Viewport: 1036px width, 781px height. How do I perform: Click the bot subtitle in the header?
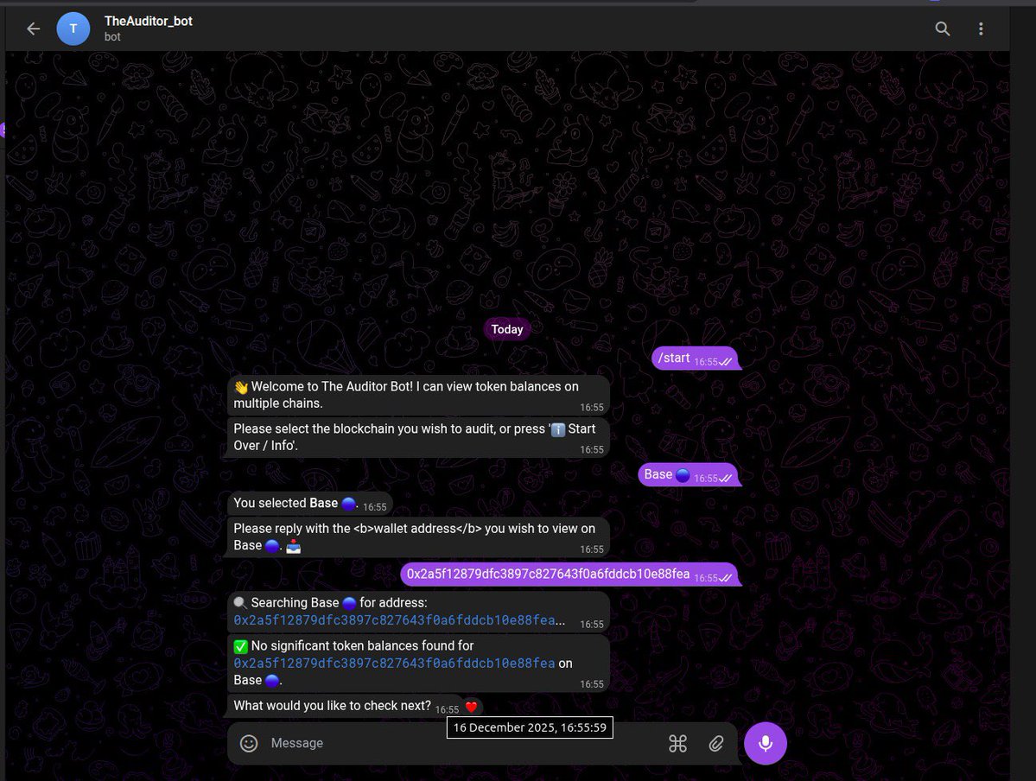[x=112, y=37]
